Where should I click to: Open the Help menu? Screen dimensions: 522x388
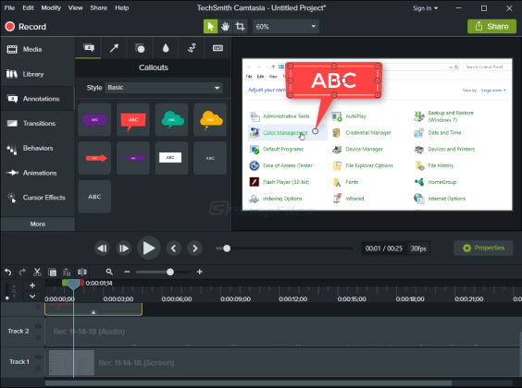(122, 7)
